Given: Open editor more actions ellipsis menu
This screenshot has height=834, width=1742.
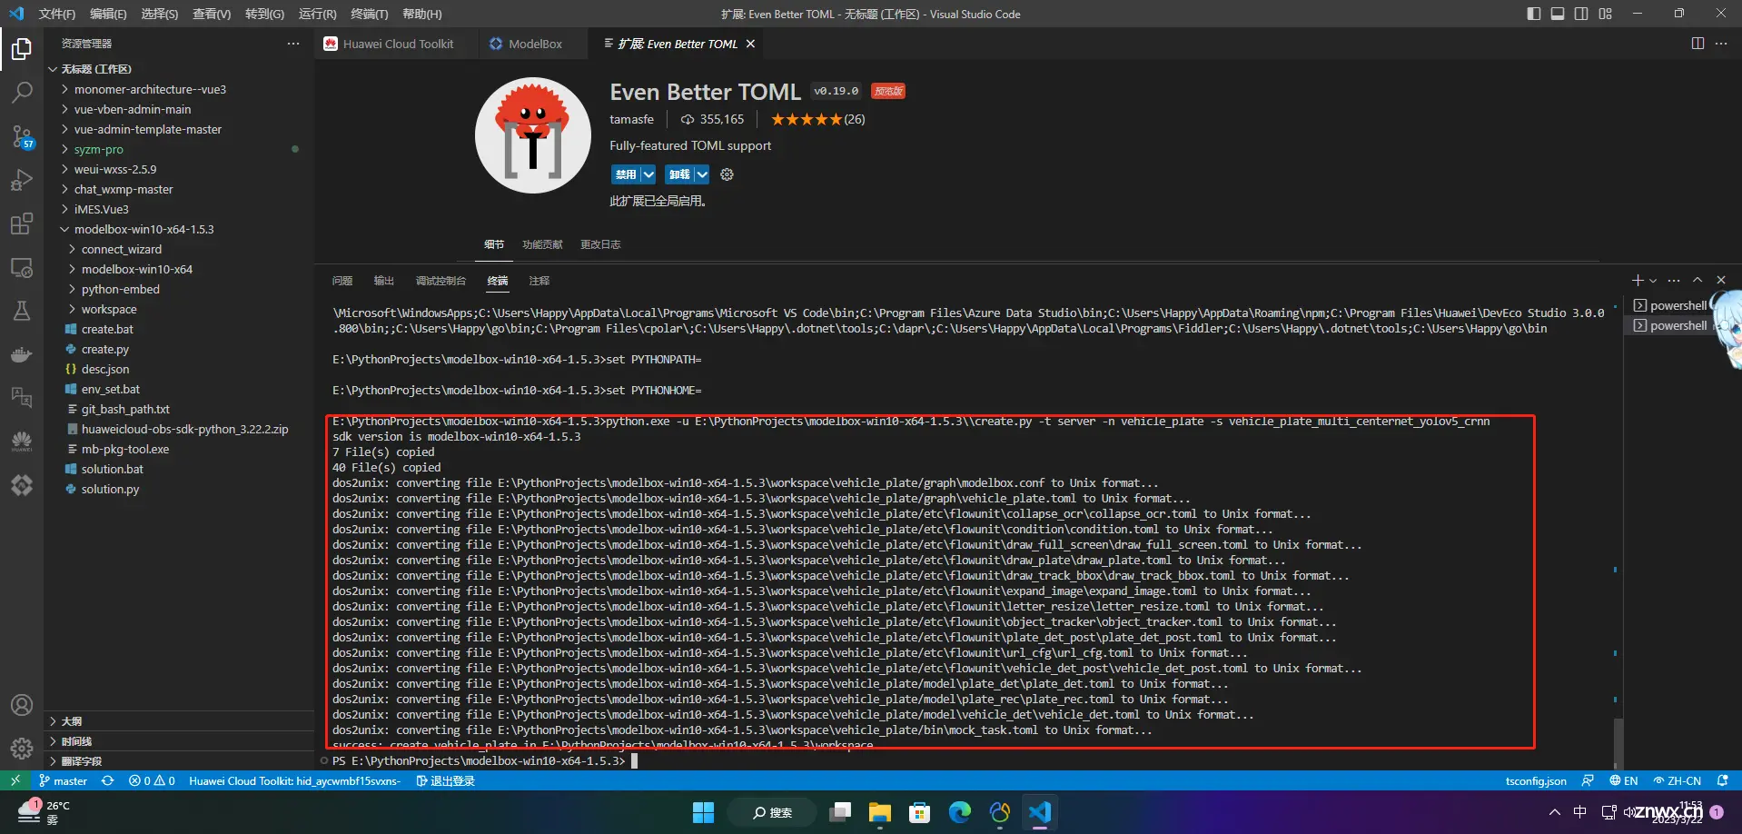Looking at the screenshot, I should [x=1721, y=44].
